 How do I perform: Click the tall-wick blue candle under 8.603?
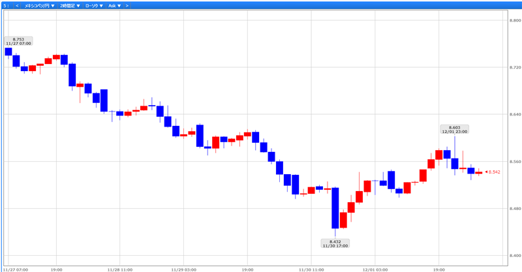[455, 163]
